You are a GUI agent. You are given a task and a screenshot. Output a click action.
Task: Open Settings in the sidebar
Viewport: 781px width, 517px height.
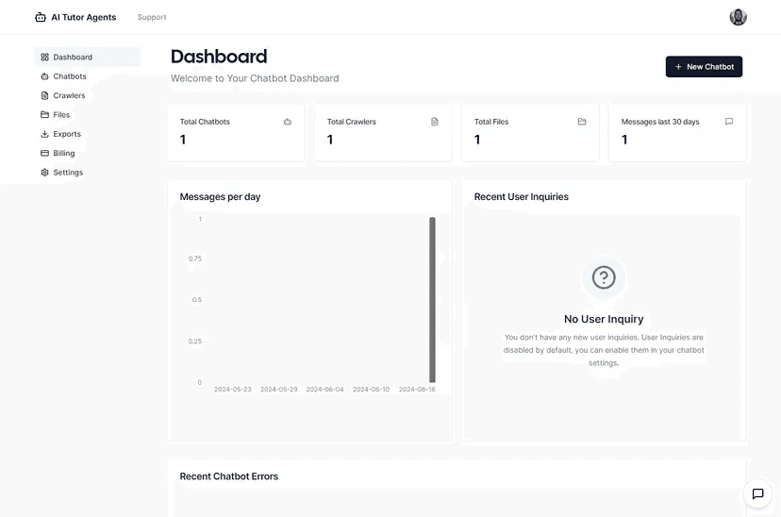(x=87, y=173)
